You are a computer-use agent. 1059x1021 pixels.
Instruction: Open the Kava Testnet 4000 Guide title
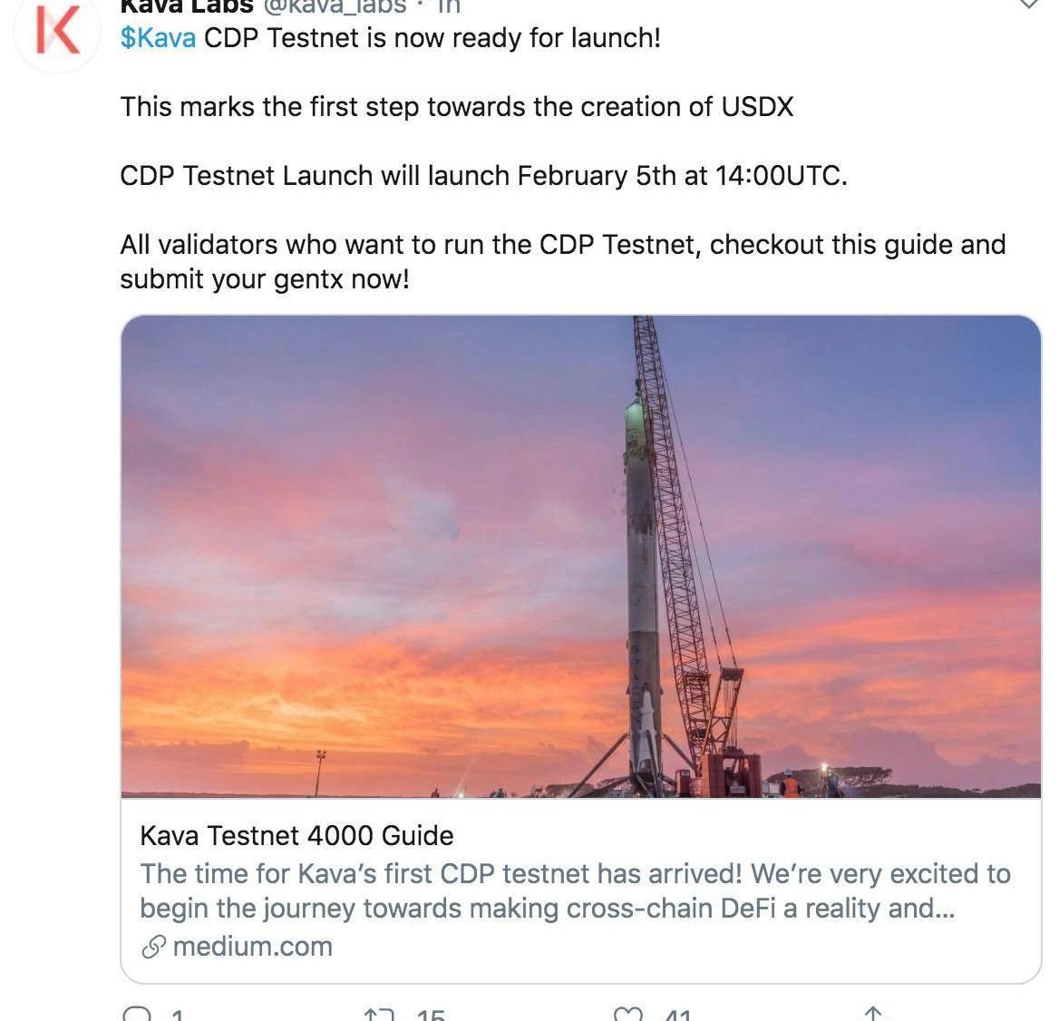296,835
